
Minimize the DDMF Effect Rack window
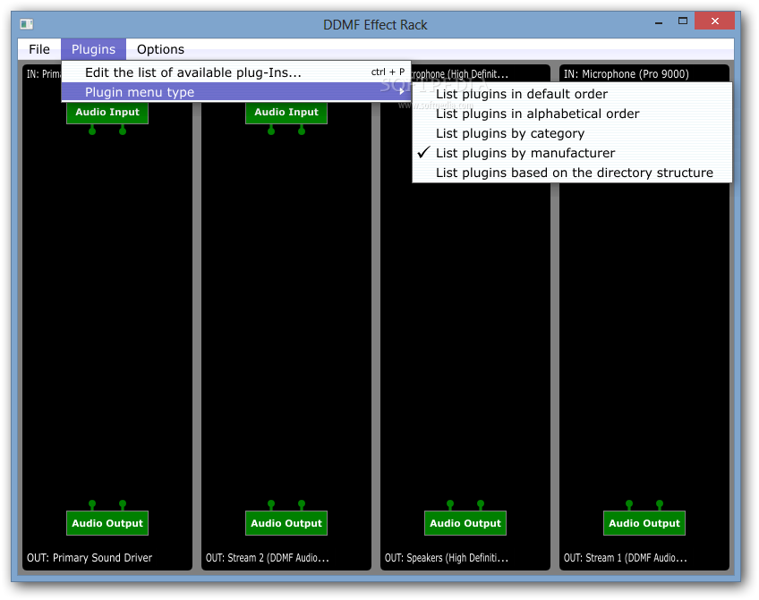click(659, 21)
